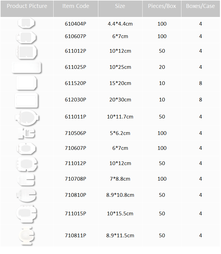
Task: Select item code 711012P
Action: pyautogui.click(x=75, y=163)
